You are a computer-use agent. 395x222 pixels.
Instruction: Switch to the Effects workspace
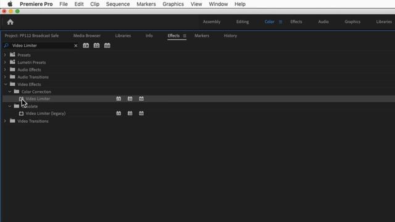(296, 22)
